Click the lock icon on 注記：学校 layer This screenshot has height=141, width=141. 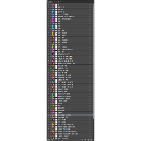[51, 31]
